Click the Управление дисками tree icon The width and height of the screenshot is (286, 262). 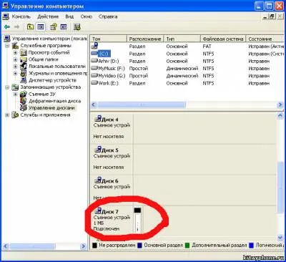[x=24, y=108]
